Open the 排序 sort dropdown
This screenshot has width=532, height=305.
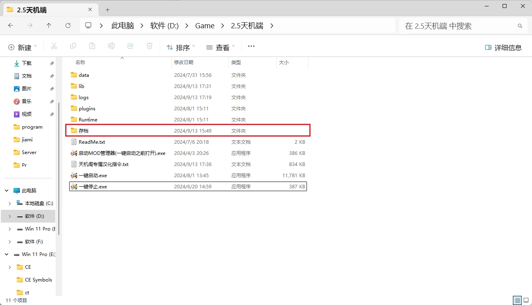181,47
